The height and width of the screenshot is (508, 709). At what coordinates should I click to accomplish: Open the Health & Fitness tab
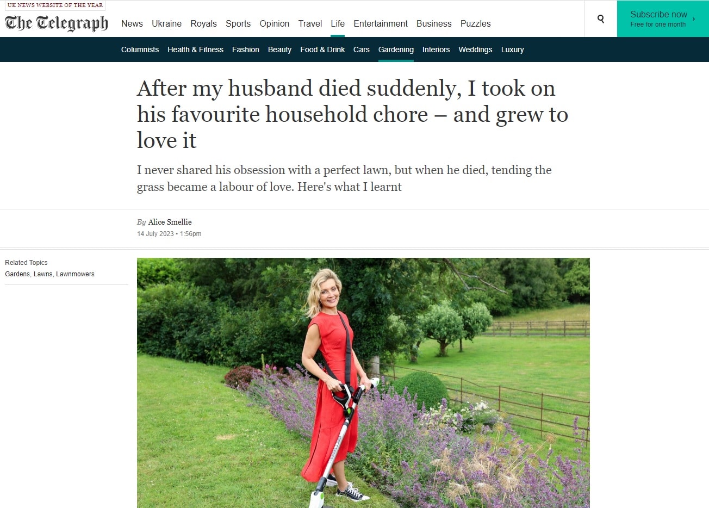click(x=196, y=49)
